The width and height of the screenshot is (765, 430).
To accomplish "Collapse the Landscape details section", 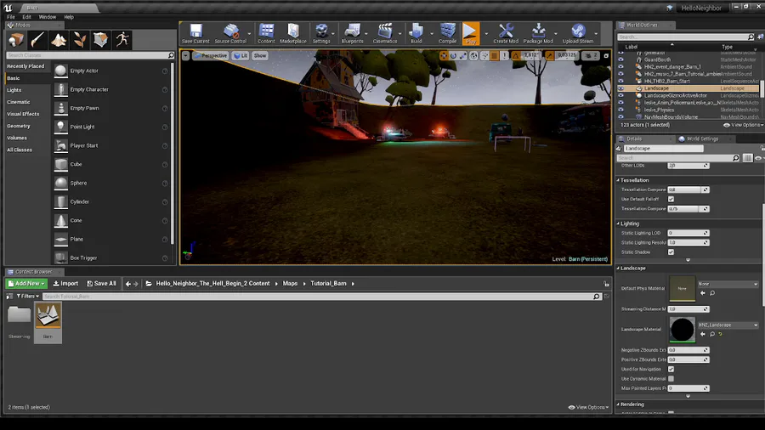I will 618,269.
